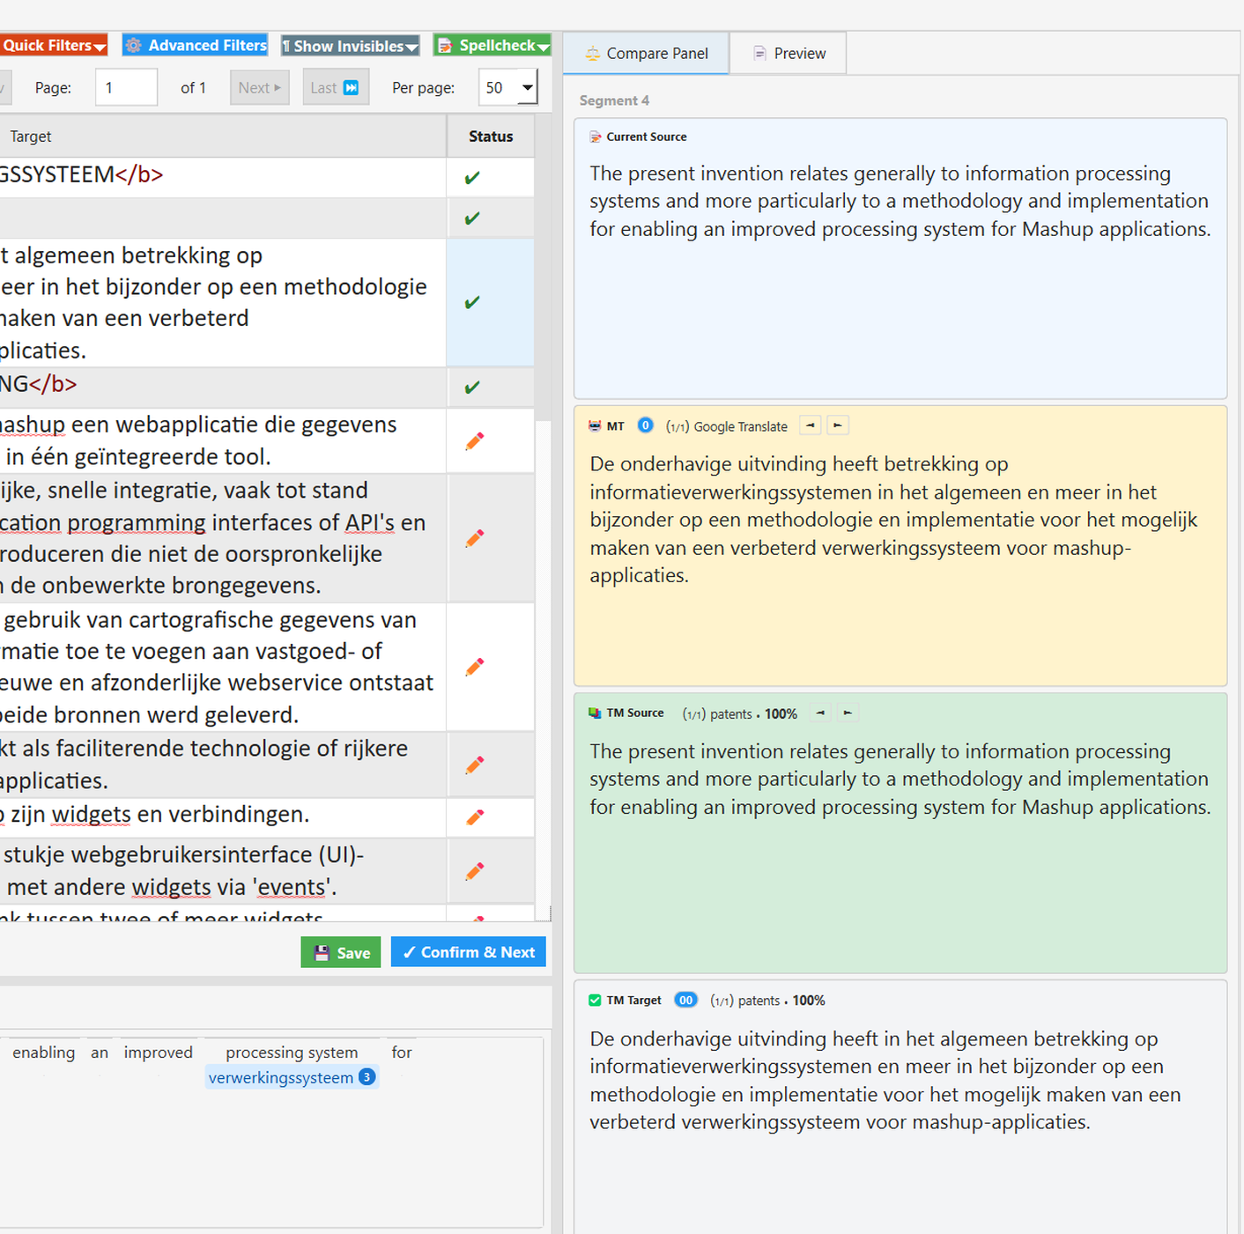Click the MT robot icon
This screenshot has width=1244, height=1234.
(595, 426)
